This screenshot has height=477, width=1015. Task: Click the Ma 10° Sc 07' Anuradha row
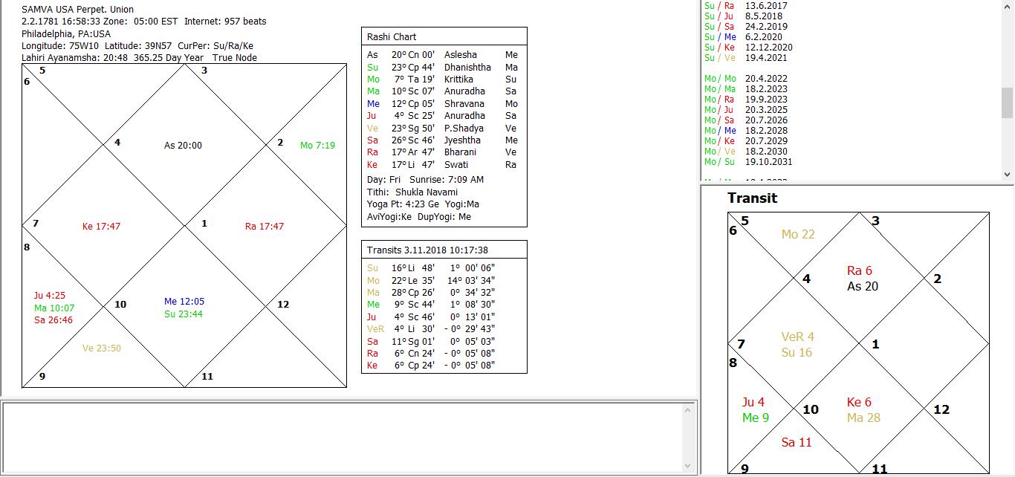pos(444,91)
